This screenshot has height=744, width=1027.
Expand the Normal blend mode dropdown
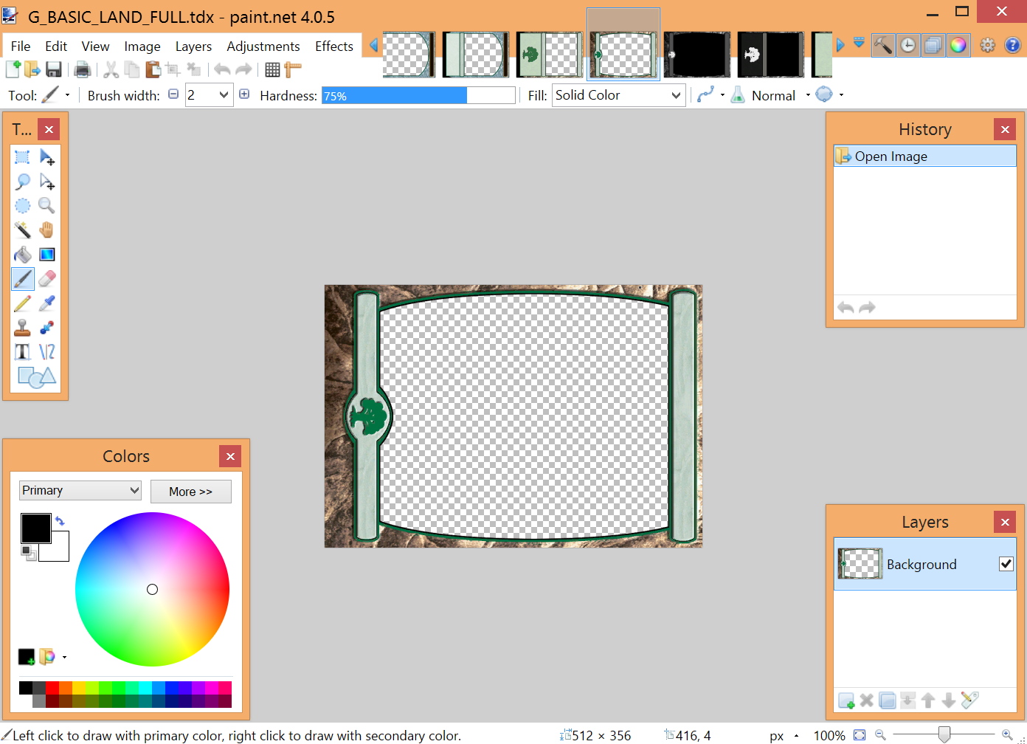808,95
